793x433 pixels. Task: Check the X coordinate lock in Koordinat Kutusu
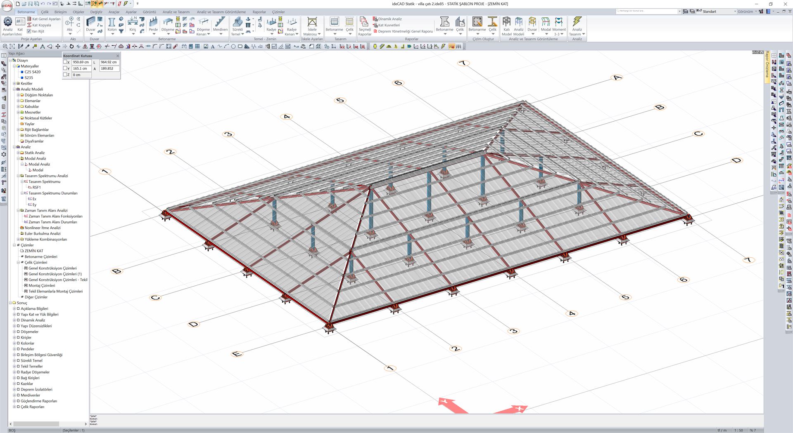[65, 61]
